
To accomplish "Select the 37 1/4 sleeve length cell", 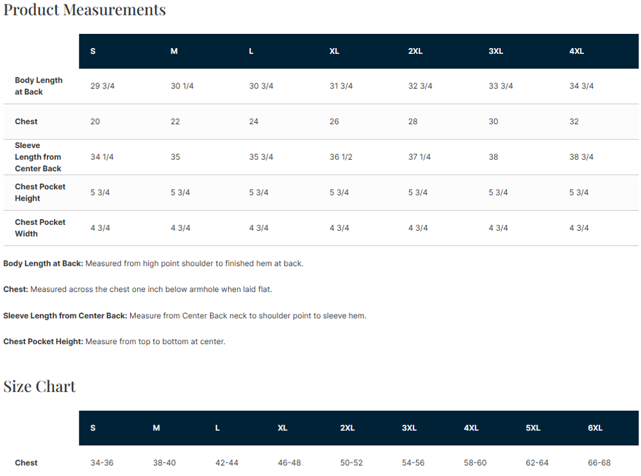I will [x=420, y=157].
